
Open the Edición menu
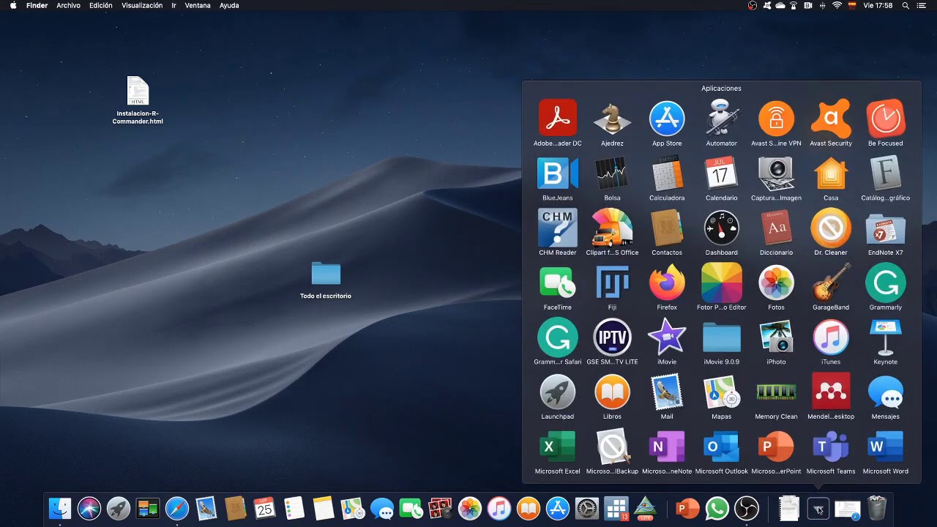tap(101, 5)
